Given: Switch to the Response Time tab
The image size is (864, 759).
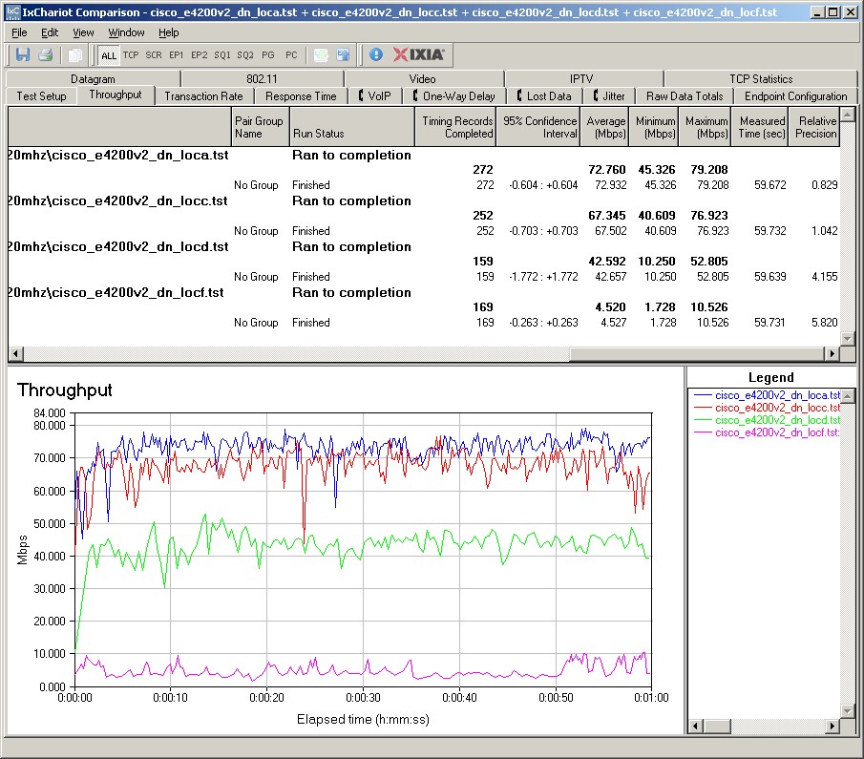Looking at the screenshot, I should tap(301, 95).
